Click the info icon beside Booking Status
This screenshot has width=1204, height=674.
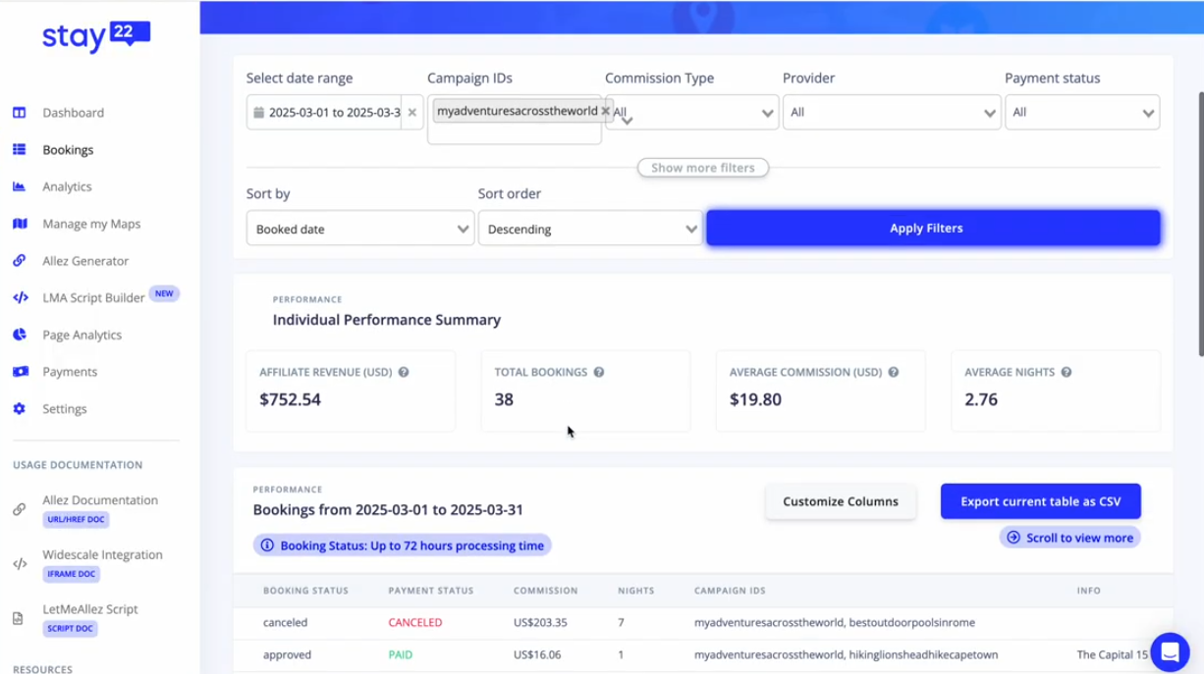click(267, 545)
